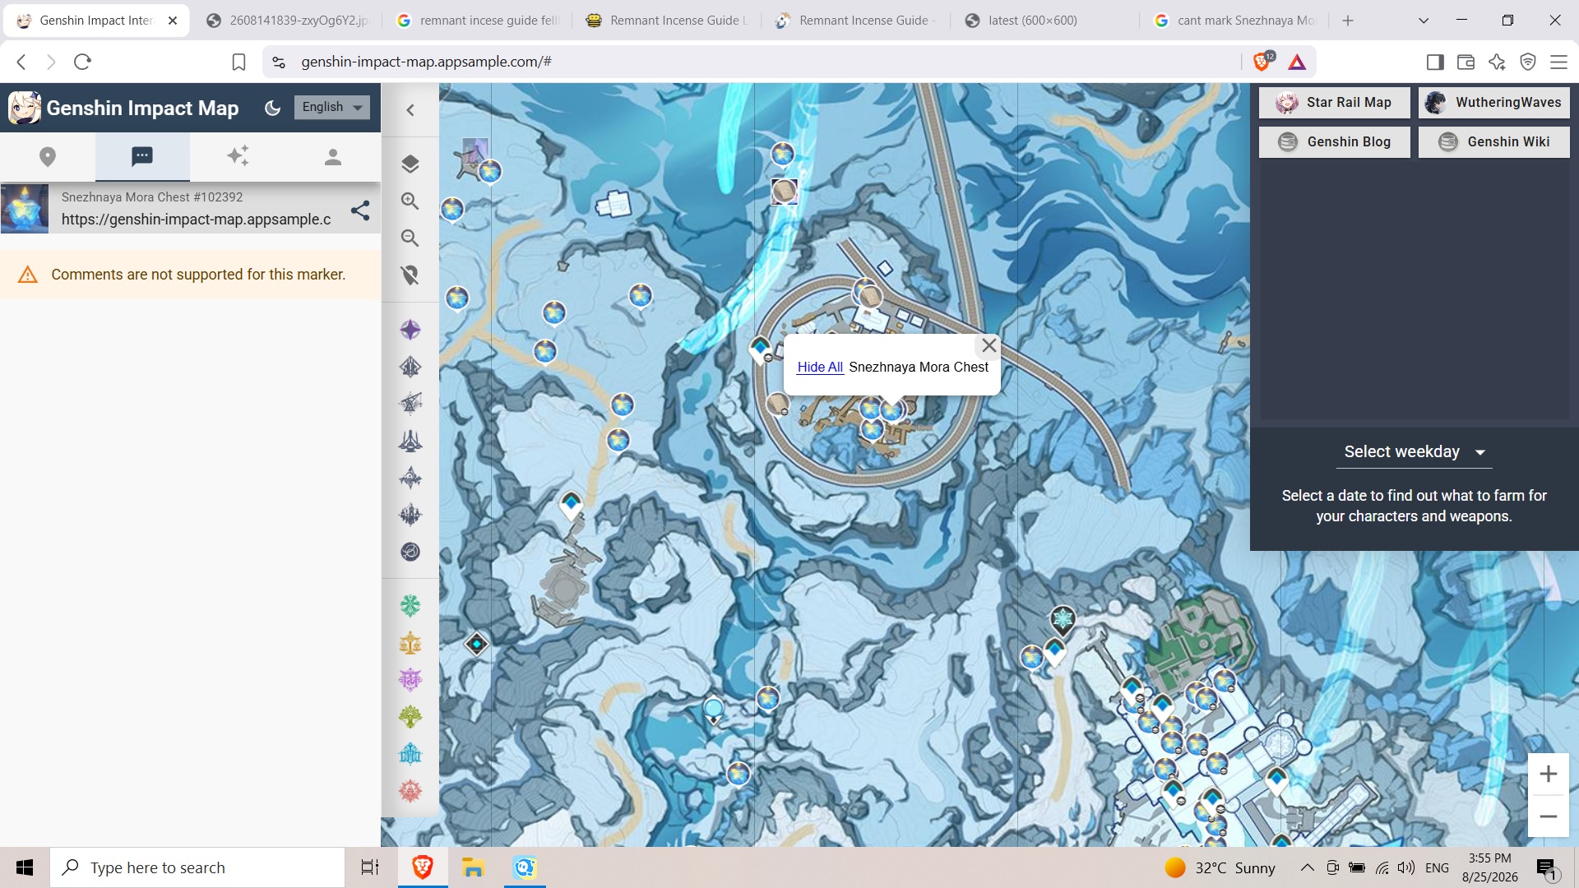Go back with browser back arrow

pyautogui.click(x=22, y=62)
